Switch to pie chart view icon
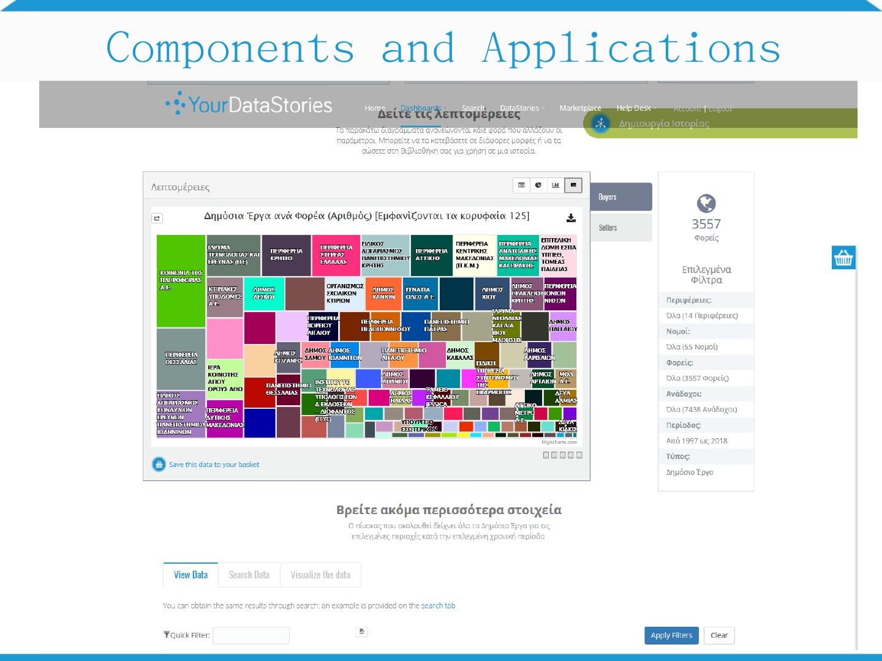This screenshot has width=882, height=661. click(538, 185)
